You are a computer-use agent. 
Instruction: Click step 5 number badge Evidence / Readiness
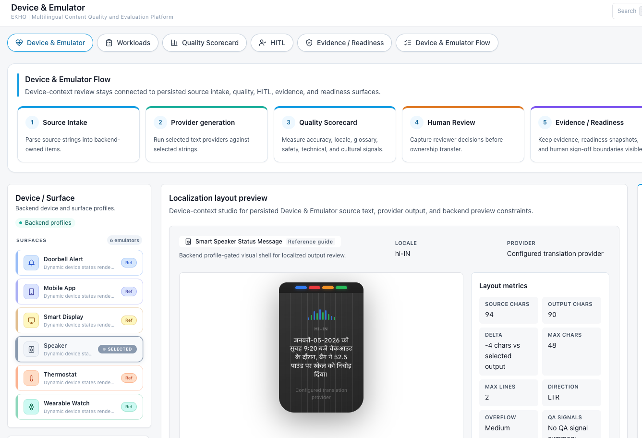[545, 122]
